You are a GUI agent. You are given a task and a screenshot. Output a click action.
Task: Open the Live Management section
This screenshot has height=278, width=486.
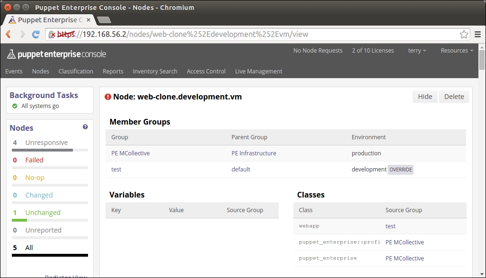[258, 72]
